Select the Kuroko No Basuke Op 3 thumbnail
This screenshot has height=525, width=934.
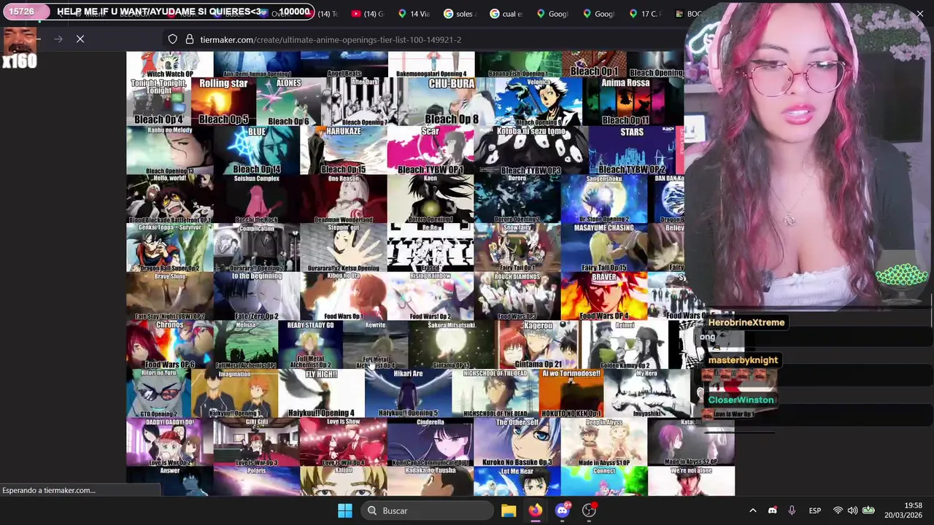point(517,443)
